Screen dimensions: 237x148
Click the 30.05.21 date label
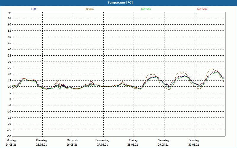pyautogui.click(x=194, y=145)
